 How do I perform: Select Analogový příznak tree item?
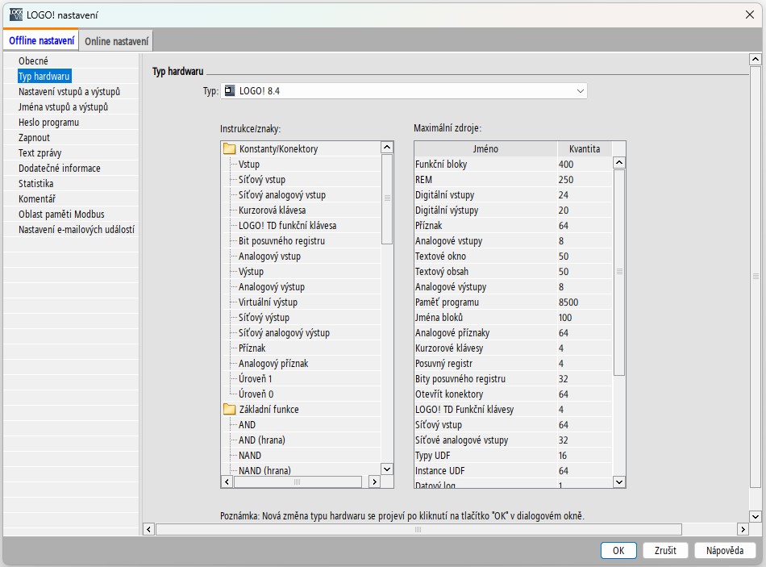tap(273, 364)
